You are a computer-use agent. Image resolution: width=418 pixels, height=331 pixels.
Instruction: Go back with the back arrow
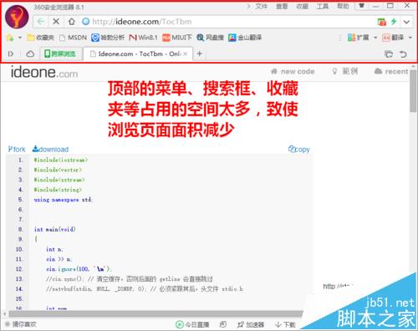tap(41, 22)
